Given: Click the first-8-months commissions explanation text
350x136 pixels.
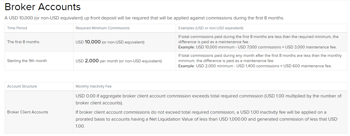Looking at the screenshot, I should [x=258, y=39].
